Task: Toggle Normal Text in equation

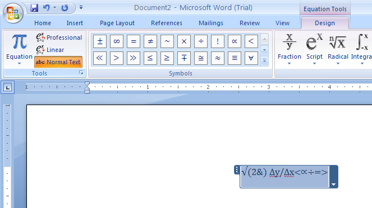Action: coord(58,62)
